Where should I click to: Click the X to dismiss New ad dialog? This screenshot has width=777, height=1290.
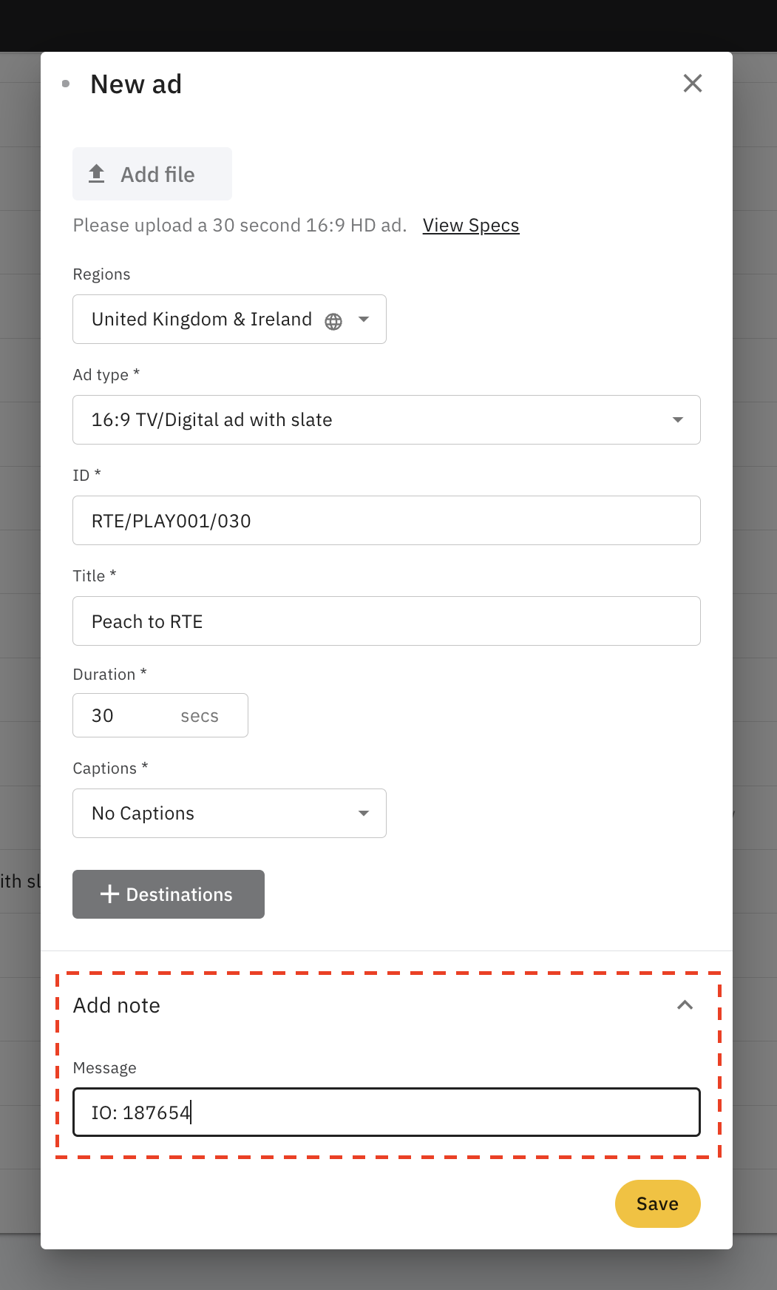pyautogui.click(x=692, y=84)
